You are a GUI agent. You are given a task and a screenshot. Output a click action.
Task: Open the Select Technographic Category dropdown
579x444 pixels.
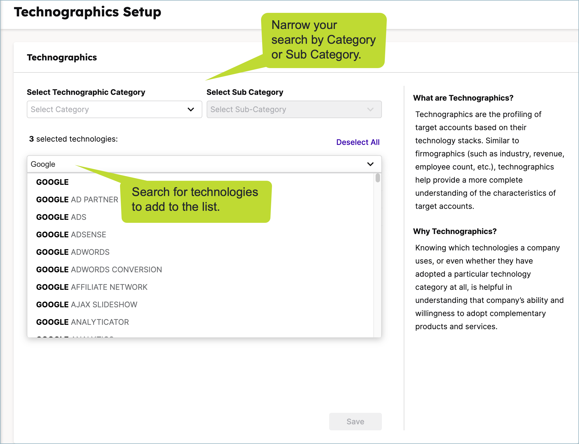114,109
